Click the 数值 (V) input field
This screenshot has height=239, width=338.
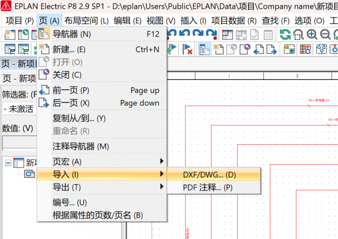click(19, 143)
